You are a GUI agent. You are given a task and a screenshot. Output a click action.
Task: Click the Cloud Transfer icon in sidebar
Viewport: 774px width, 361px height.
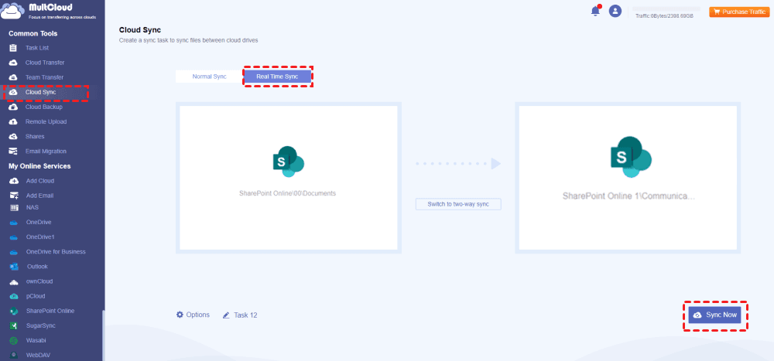coord(13,63)
